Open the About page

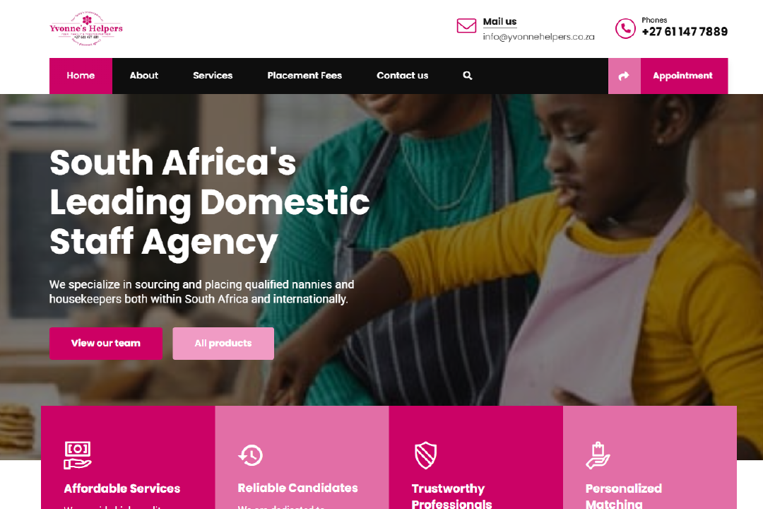click(x=144, y=76)
